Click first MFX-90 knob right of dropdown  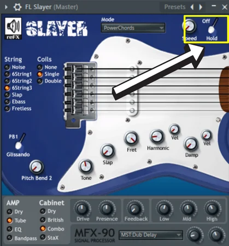pos(195,235)
